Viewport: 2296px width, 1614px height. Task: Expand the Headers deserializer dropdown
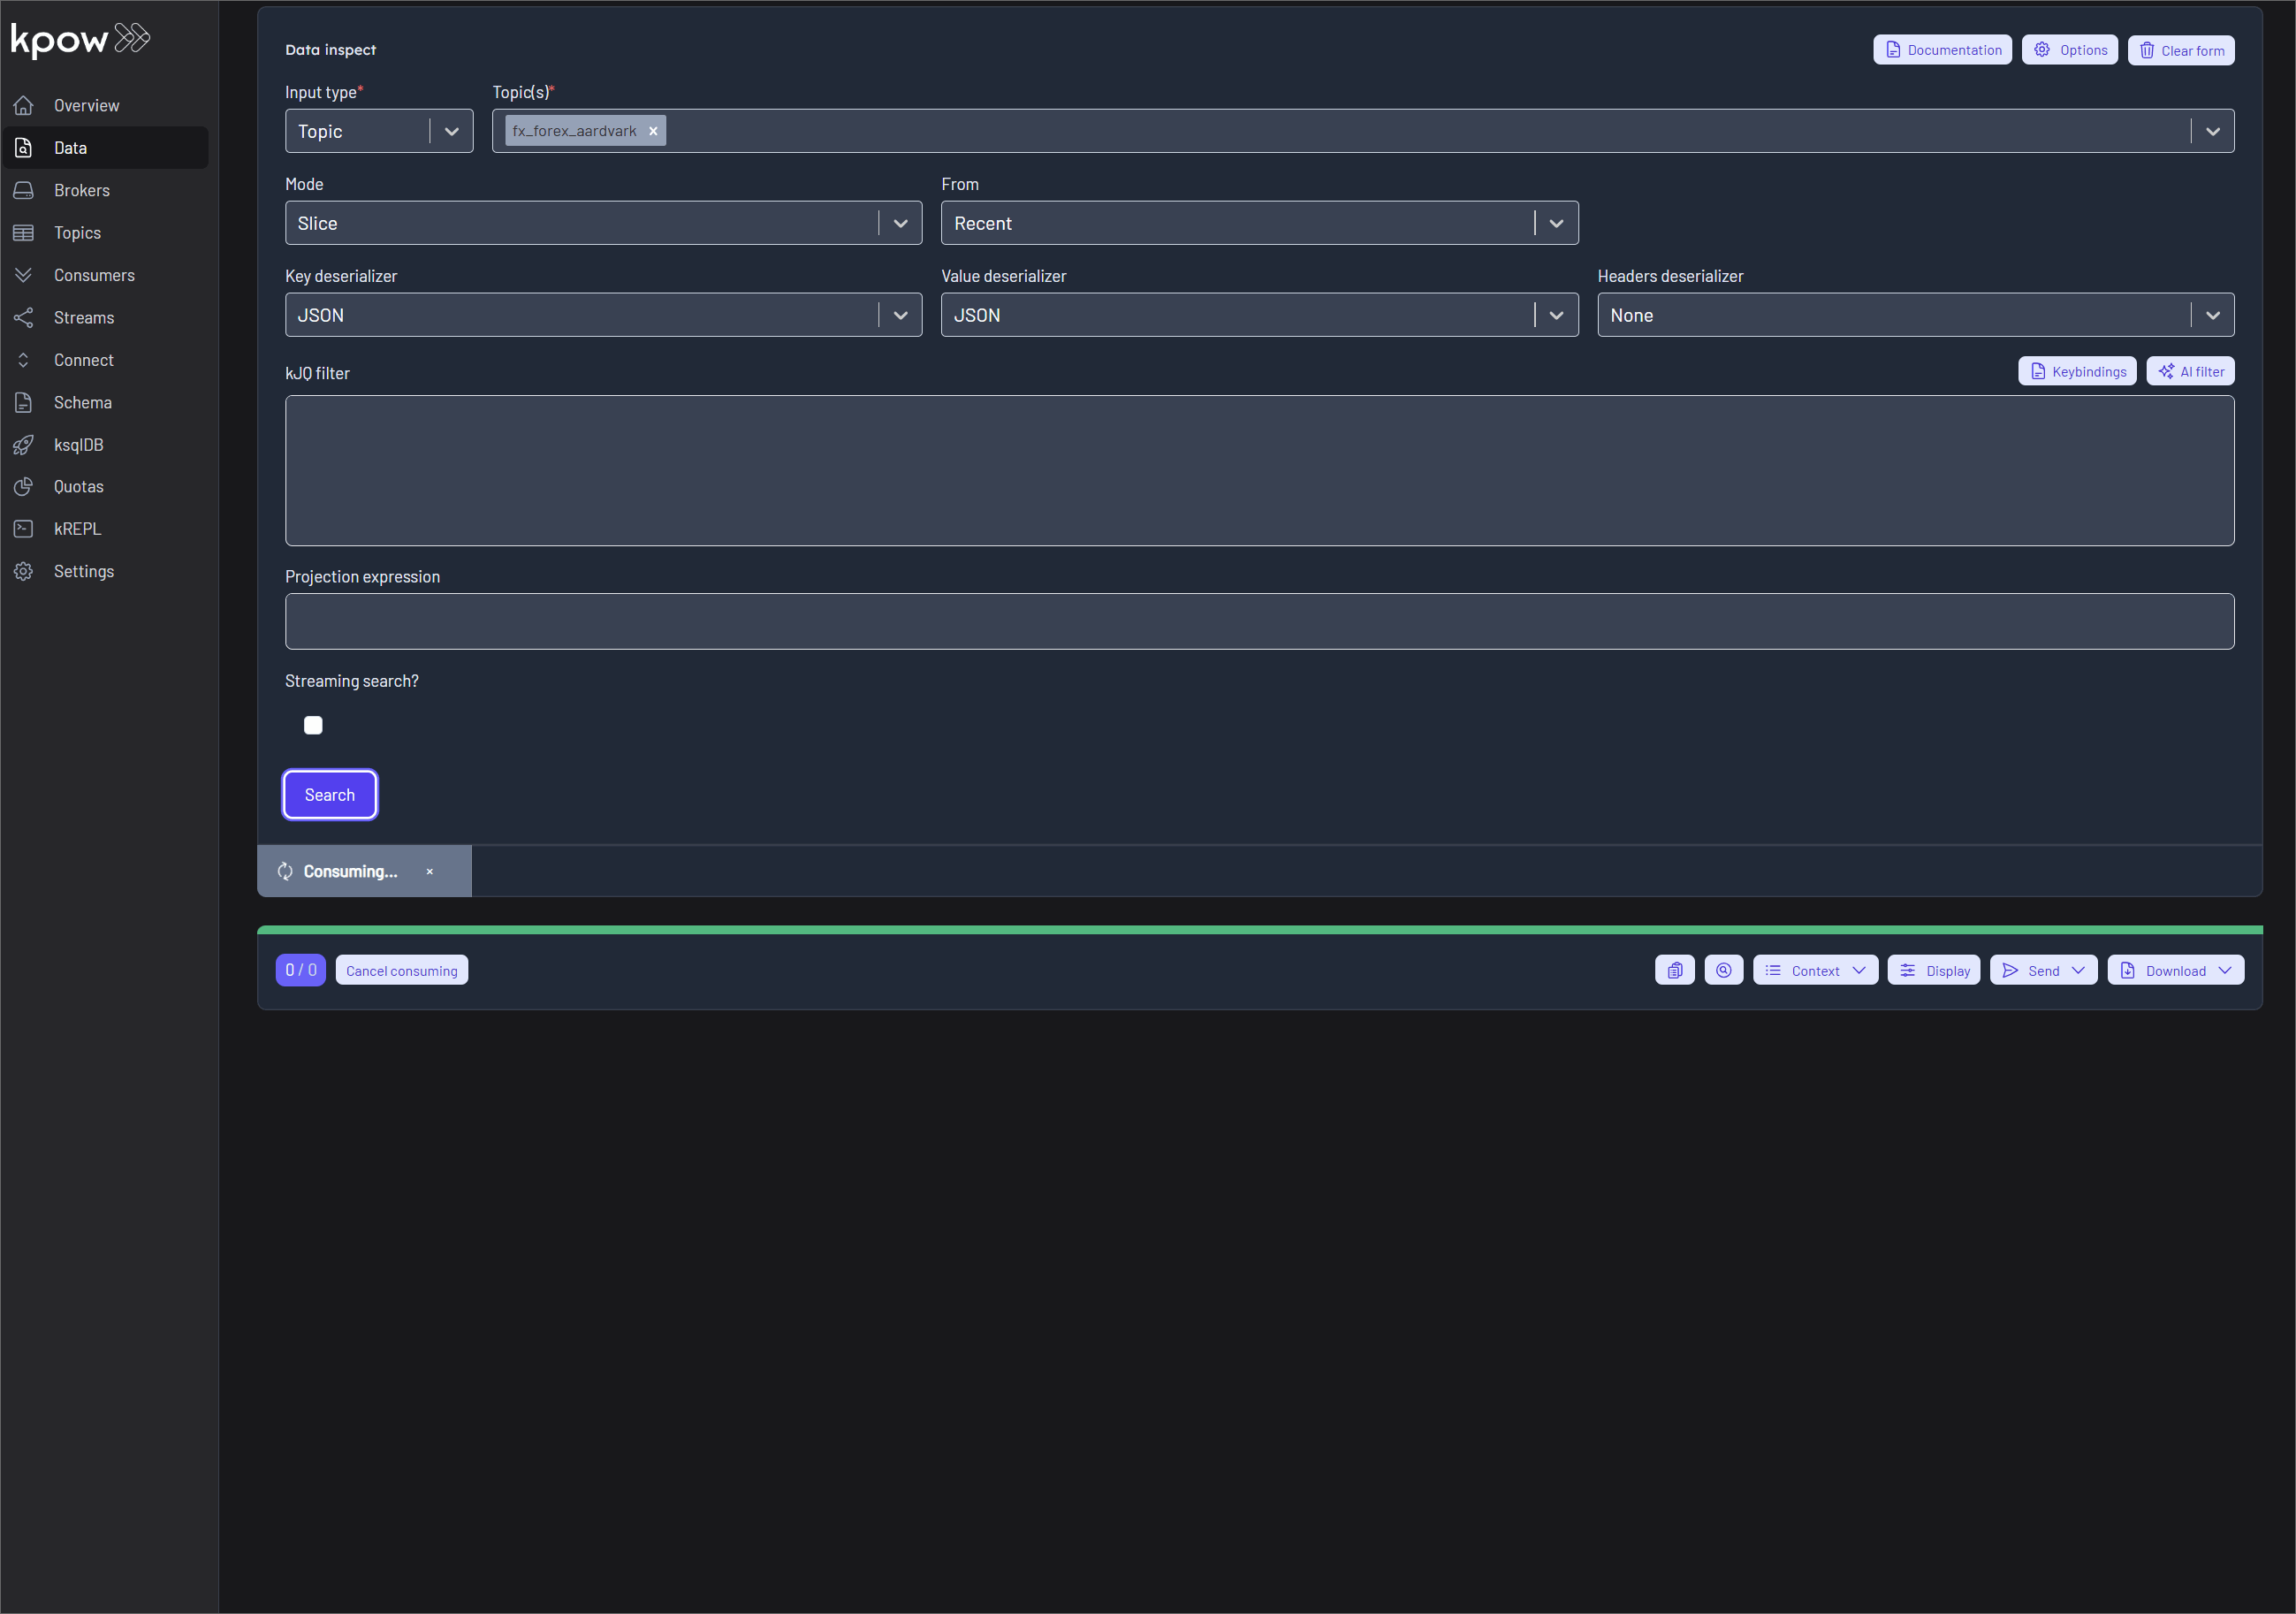pos(2212,314)
